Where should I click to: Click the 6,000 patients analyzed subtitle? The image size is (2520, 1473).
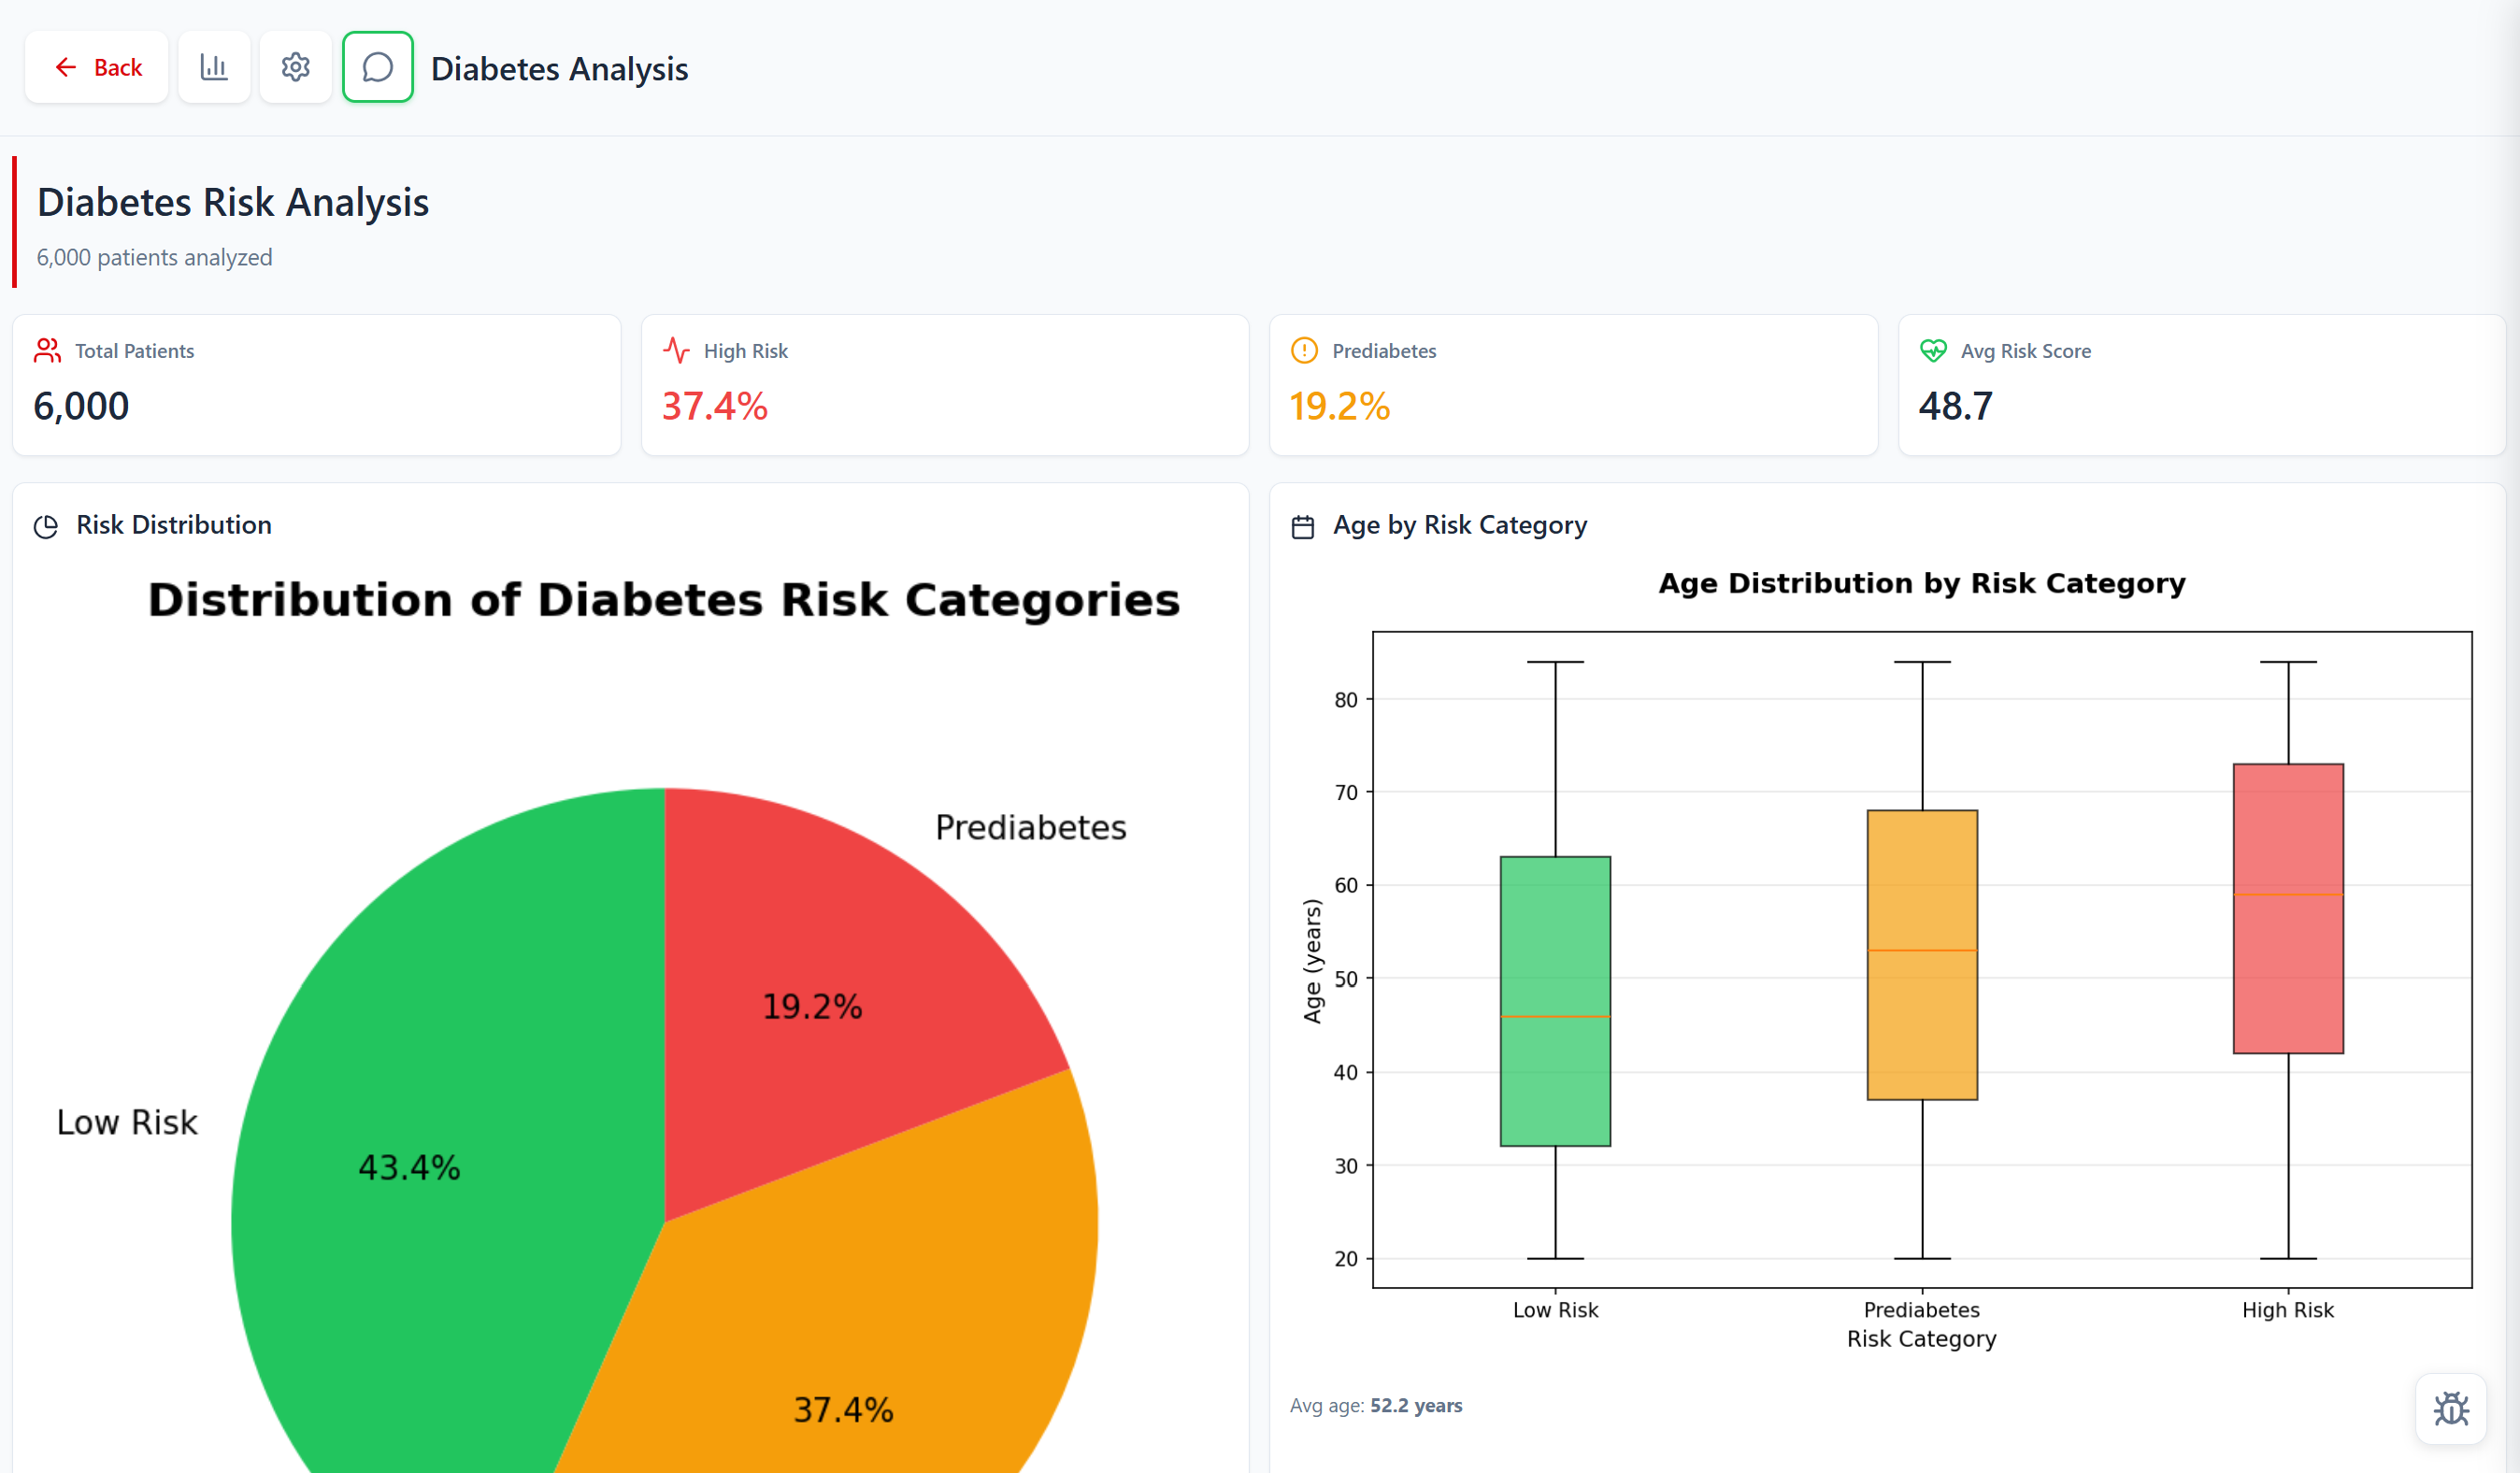coord(153,257)
